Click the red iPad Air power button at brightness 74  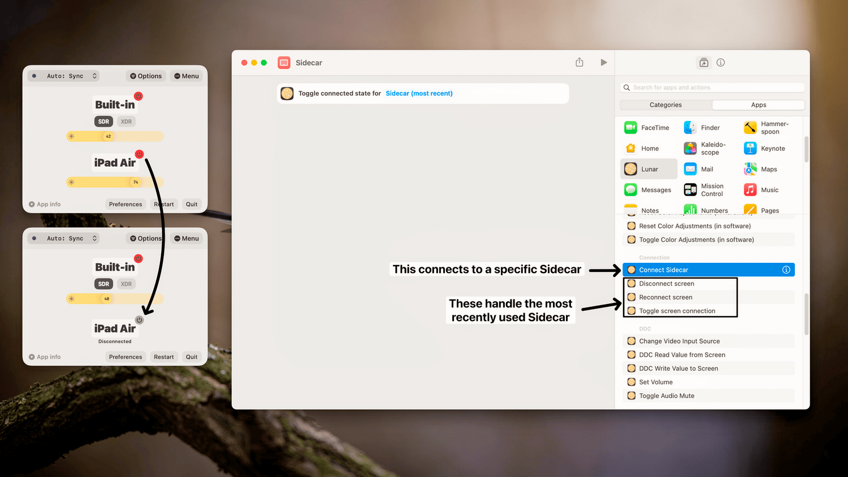point(140,154)
